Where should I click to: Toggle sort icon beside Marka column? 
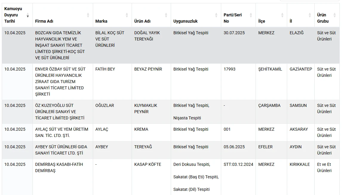[127, 15]
